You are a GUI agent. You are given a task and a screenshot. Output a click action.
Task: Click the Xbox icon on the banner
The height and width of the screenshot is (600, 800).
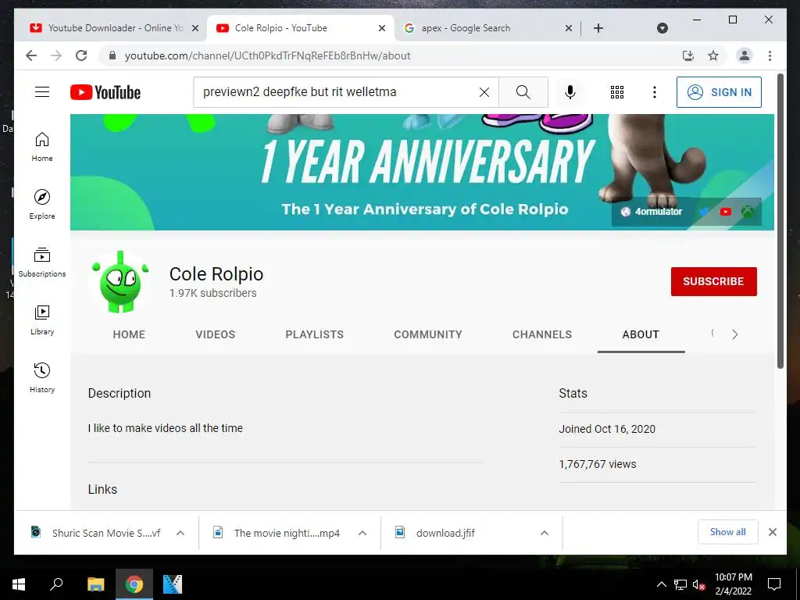(748, 211)
